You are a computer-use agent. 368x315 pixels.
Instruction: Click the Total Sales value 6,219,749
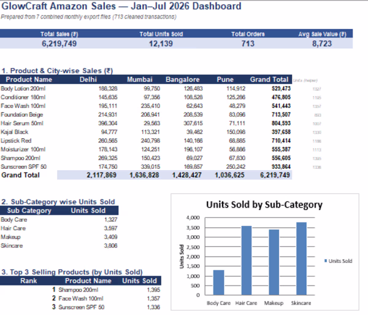pos(59,44)
